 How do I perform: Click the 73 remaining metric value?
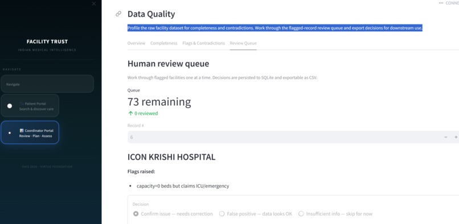[159, 102]
